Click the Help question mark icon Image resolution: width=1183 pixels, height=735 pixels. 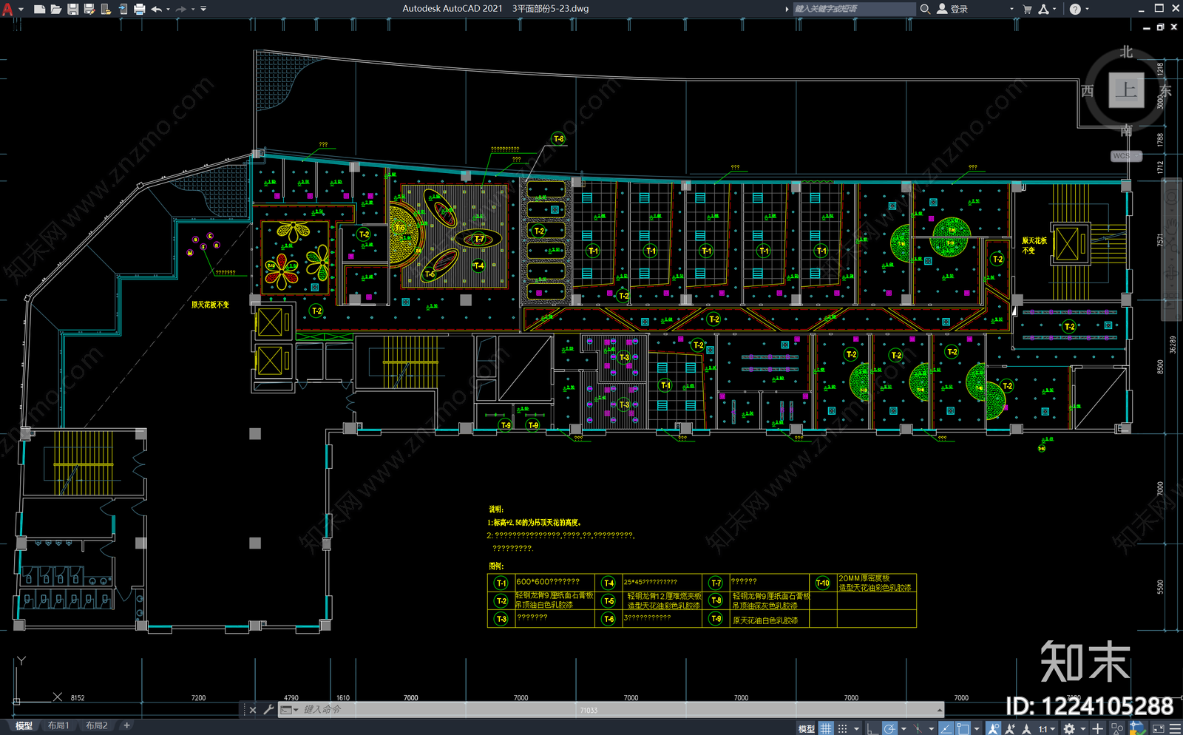click(1075, 9)
